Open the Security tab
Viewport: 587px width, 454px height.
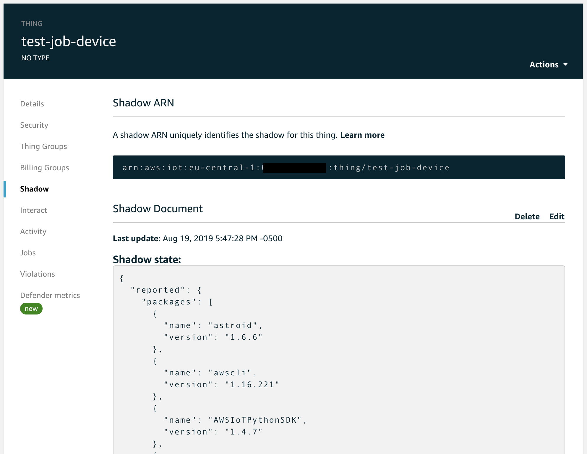point(34,125)
